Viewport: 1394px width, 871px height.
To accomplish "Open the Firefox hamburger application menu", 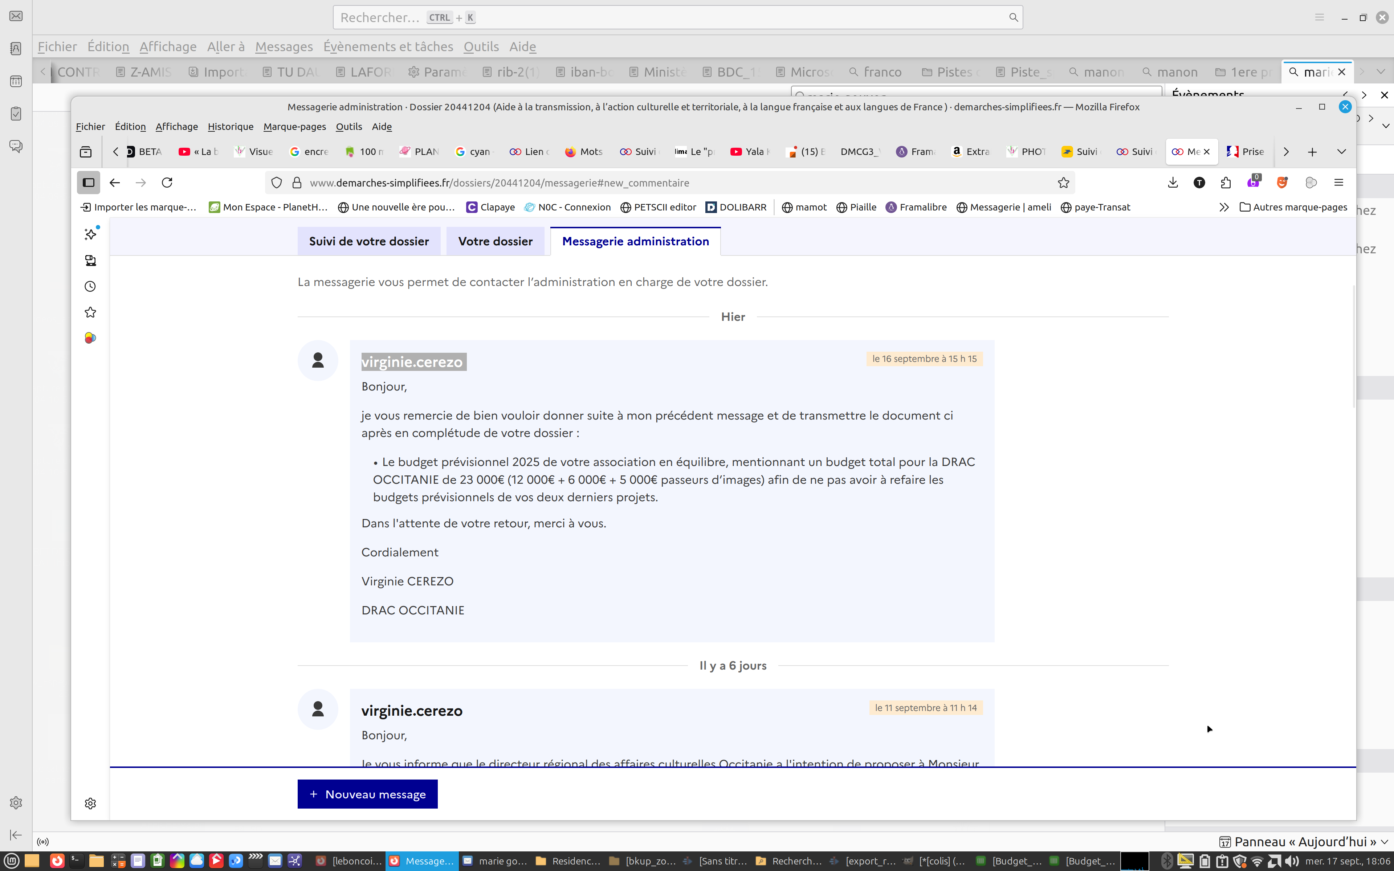I will coord(1338,183).
